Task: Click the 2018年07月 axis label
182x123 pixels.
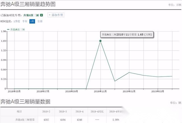Action: pos(43,91)
